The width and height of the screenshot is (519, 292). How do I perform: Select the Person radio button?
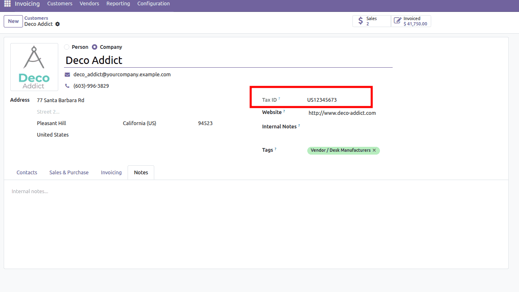click(x=66, y=47)
